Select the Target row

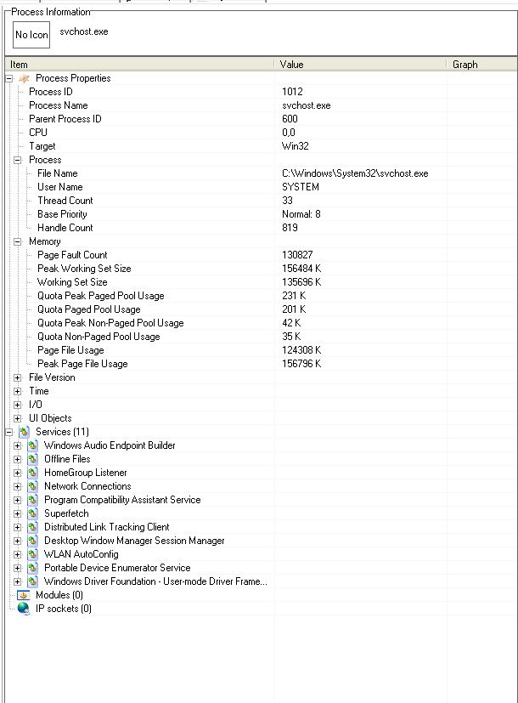[261, 146]
